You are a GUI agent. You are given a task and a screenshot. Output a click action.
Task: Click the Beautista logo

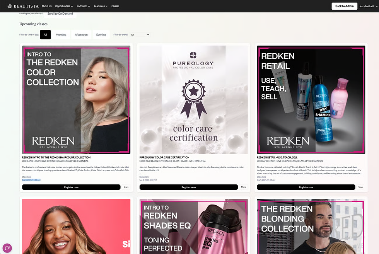23,6
